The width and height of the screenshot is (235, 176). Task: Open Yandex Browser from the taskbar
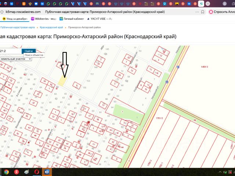coord(17,172)
